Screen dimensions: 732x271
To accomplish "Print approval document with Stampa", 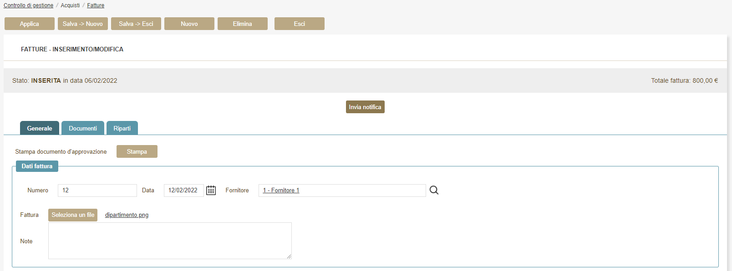I will coord(137,151).
